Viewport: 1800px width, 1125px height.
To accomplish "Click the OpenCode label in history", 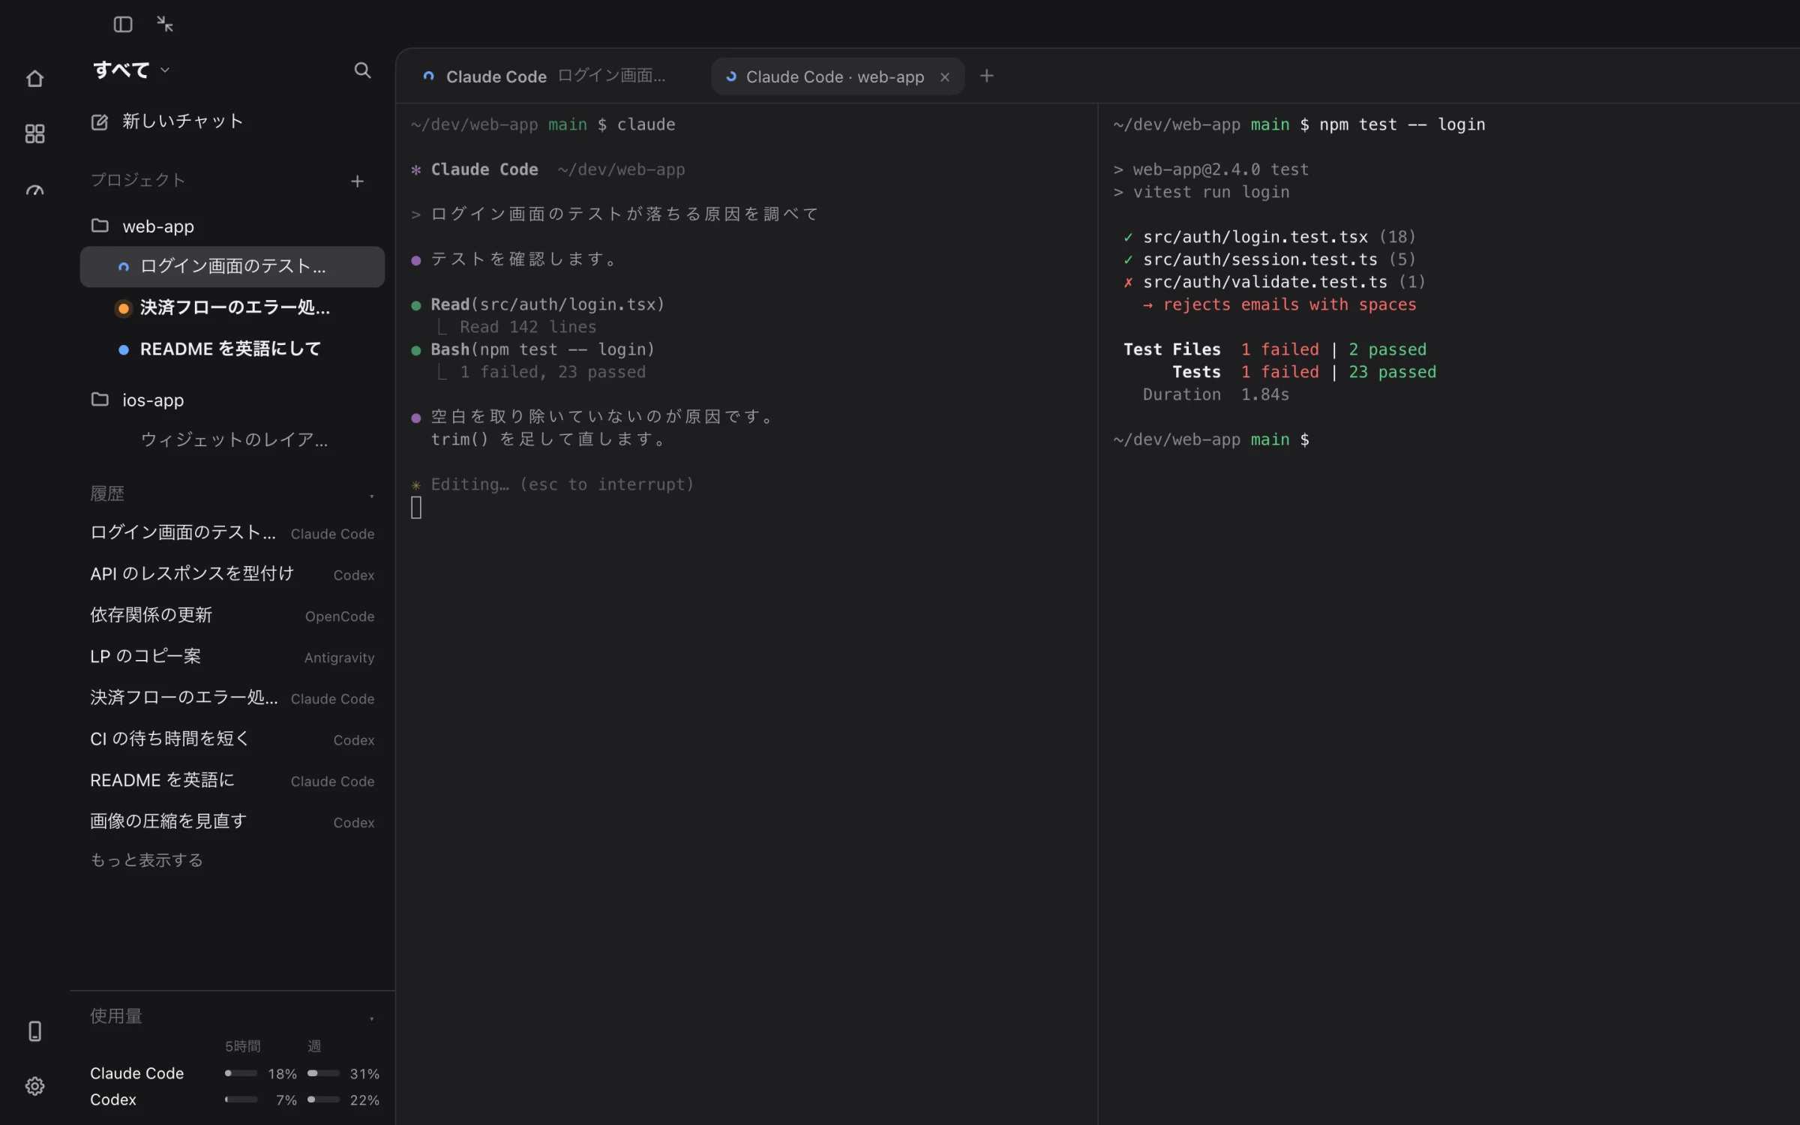I will [340, 616].
